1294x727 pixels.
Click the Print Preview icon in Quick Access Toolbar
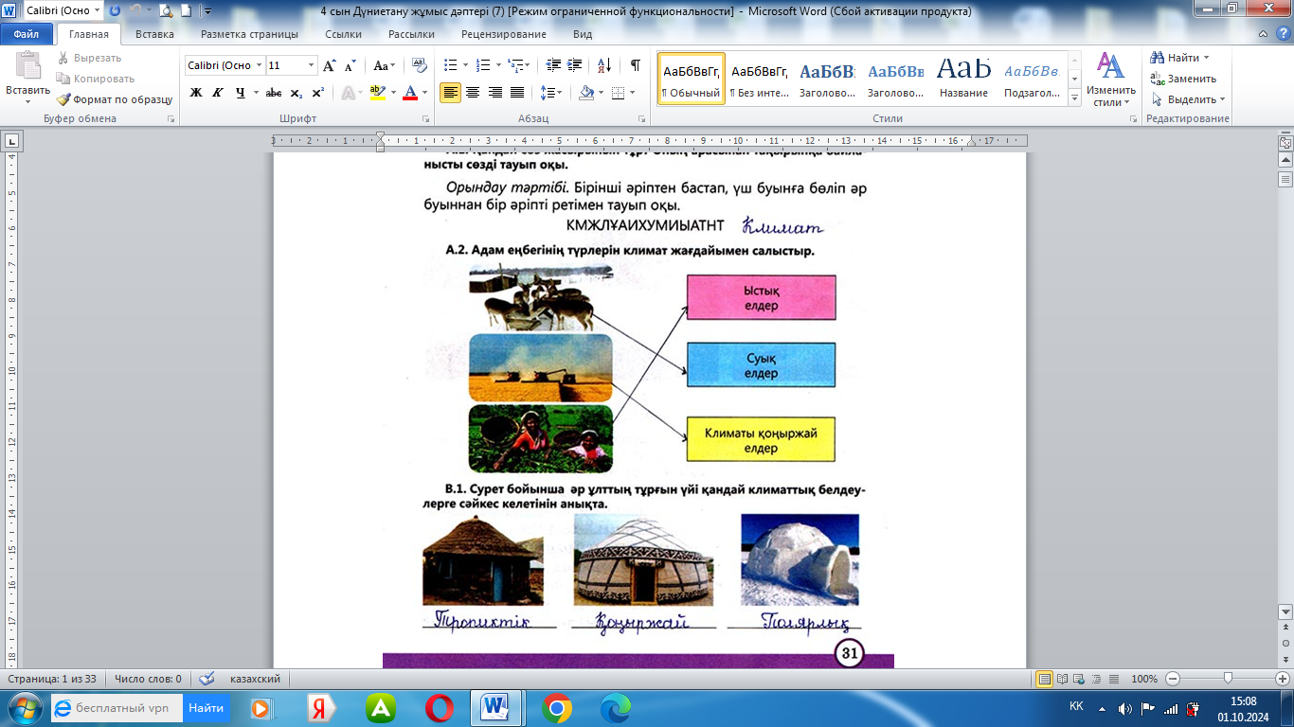167,11
